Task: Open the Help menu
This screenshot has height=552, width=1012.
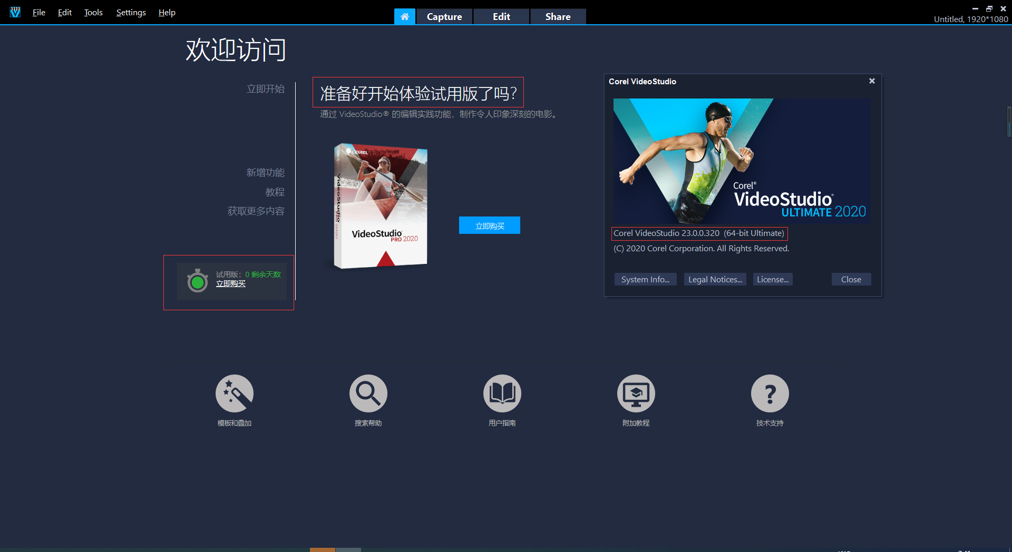Action: pyautogui.click(x=167, y=13)
